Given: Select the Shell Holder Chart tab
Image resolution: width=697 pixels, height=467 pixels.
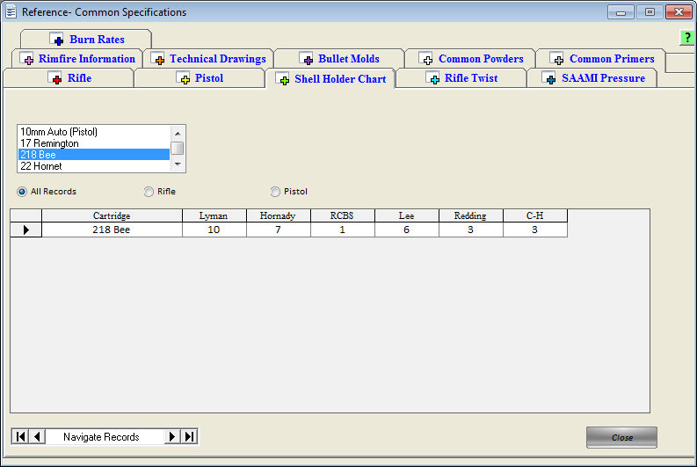Looking at the screenshot, I should [330, 79].
